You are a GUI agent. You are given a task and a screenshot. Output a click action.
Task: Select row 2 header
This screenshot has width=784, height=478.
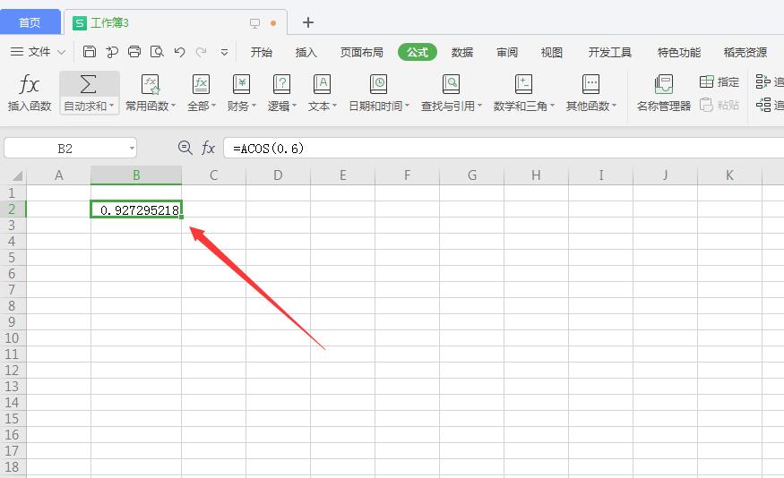pyautogui.click(x=12, y=209)
